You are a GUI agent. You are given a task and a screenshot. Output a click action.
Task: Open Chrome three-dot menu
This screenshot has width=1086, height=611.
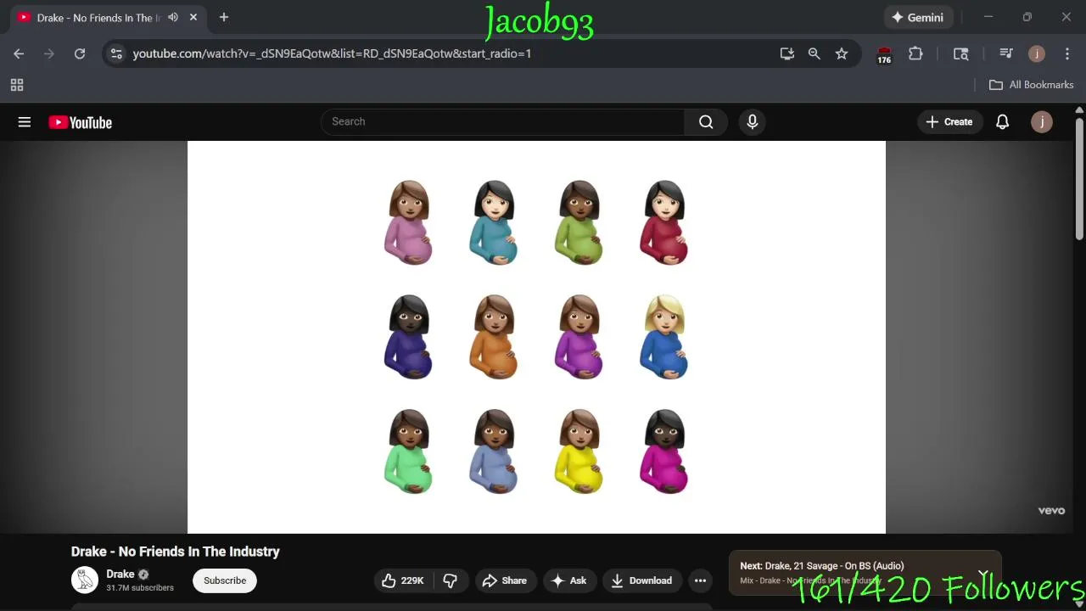pos(1067,53)
